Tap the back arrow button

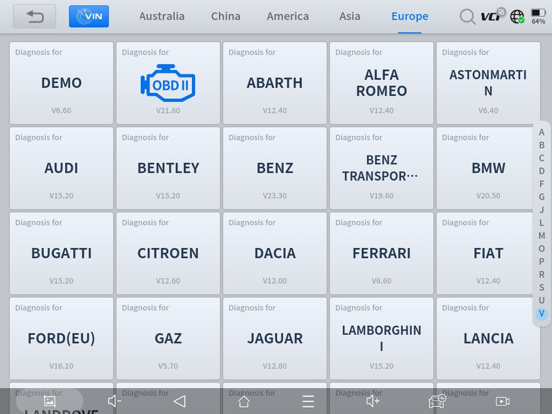coord(34,17)
